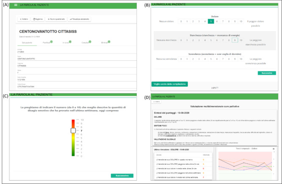Open the Trend temporale chart menu icon
Screen dimensions: 282x184
274,149
